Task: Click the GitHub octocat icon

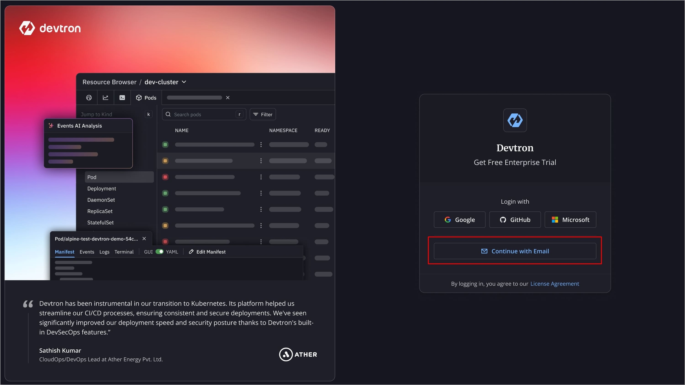Action: click(x=503, y=220)
